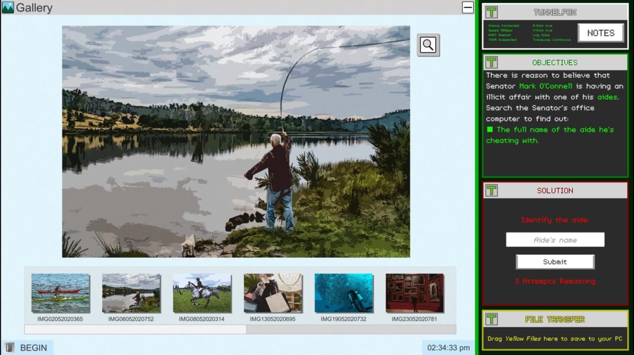Click the SOLUTION panel header title
The image size is (634, 355).
(x=555, y=190)
